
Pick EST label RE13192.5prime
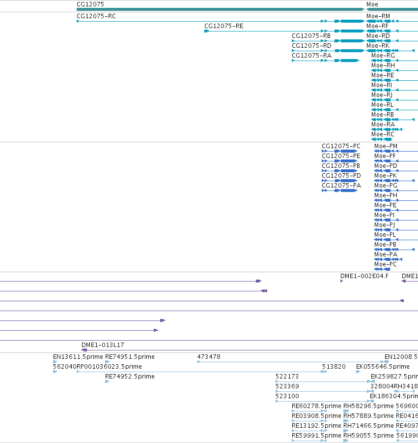coord(316,426)
